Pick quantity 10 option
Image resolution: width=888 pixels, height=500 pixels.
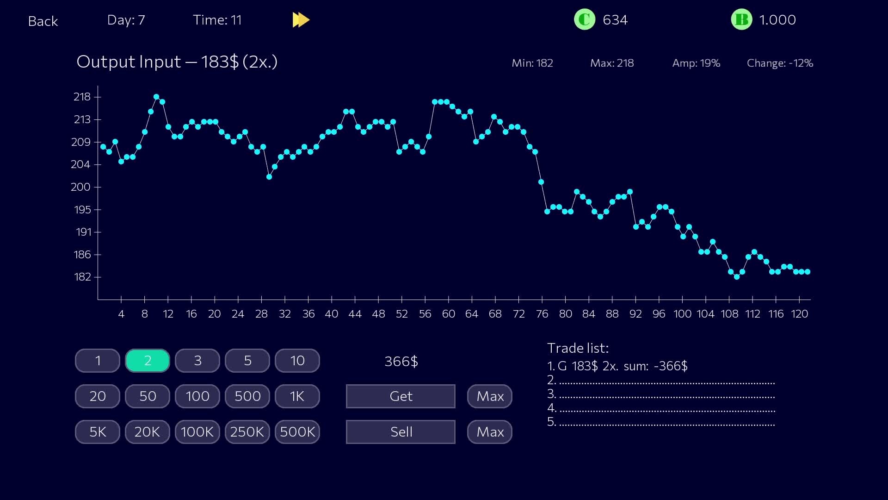coord(297,361)
